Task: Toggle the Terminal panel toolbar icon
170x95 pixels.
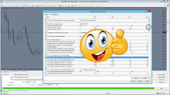Action: pyautogui.click(x=17, y=6)
